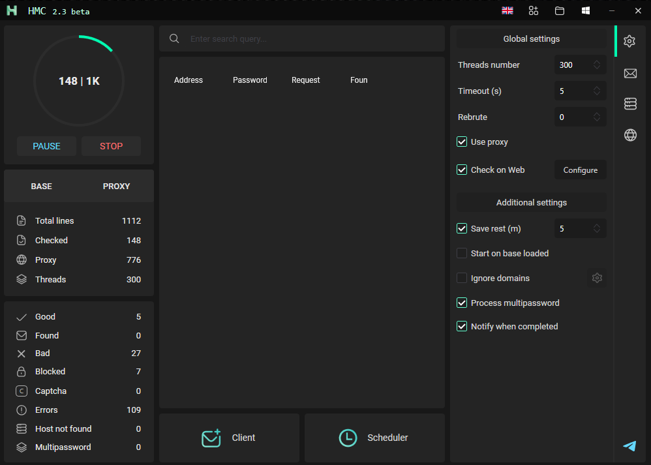Click the Threads number value 300 field

[x=581, y=65]
